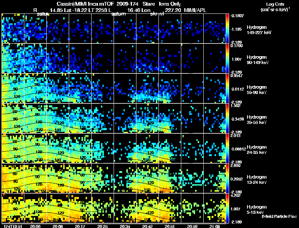Click the time axis label '20:51'
Image resolution: width=299 pixels, height=228 pixels.
pyautogui.click(x=170, y=226)
